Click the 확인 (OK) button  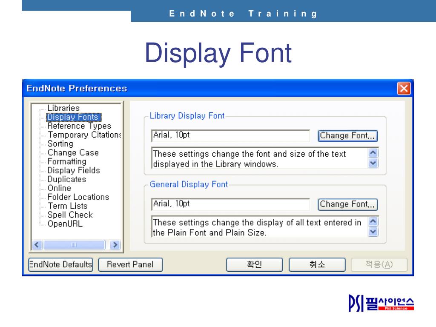[x=255, y=264]
